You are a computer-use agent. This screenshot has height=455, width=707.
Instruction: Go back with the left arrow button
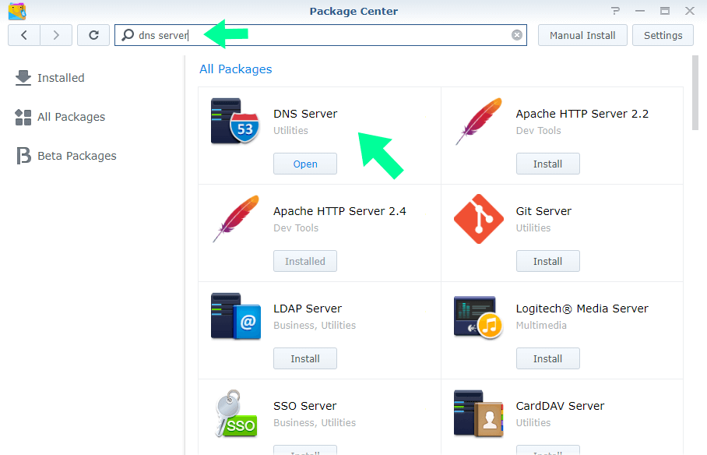pyautogui.click(x=24, y=35)
